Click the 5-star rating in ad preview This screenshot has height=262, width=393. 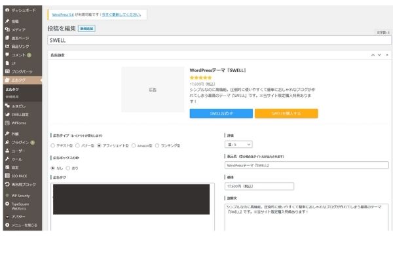(x=201, y=78)
